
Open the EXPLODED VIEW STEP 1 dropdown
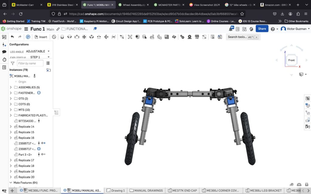pos(39,57)
